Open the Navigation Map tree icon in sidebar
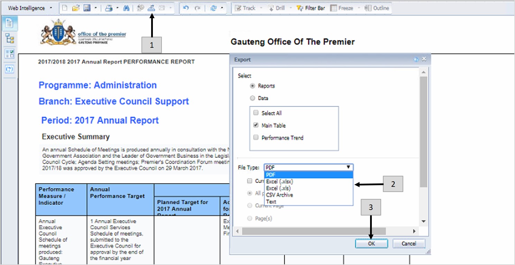515x265 pixels. [x=9, y=38]
